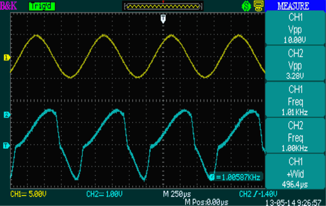Select the CH2 Vpp 3.28V measurement
This screenshot has width=326, height=206.
point(295,64)
